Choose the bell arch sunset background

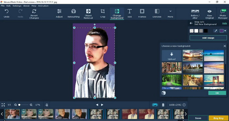point(214,80)
